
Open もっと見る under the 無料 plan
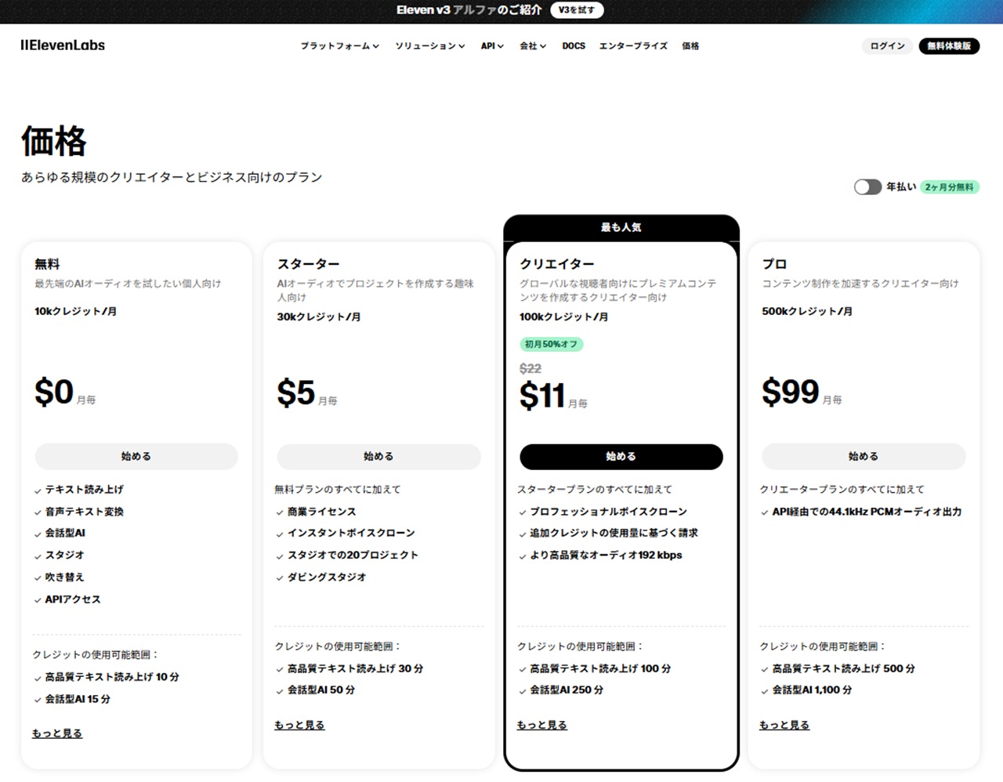[x=57, y=733]
